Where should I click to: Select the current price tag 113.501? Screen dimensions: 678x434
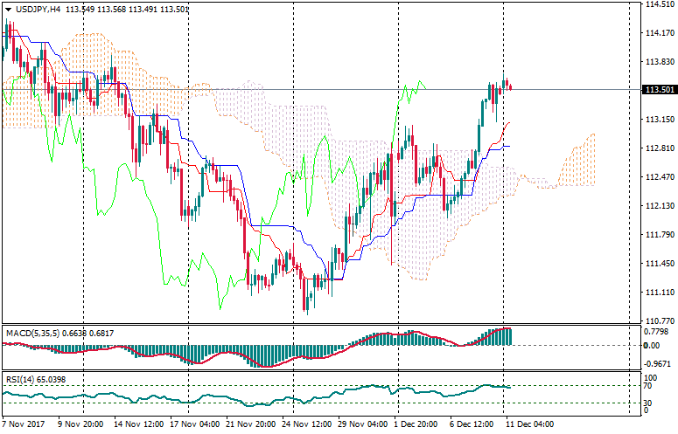(658, 90)
